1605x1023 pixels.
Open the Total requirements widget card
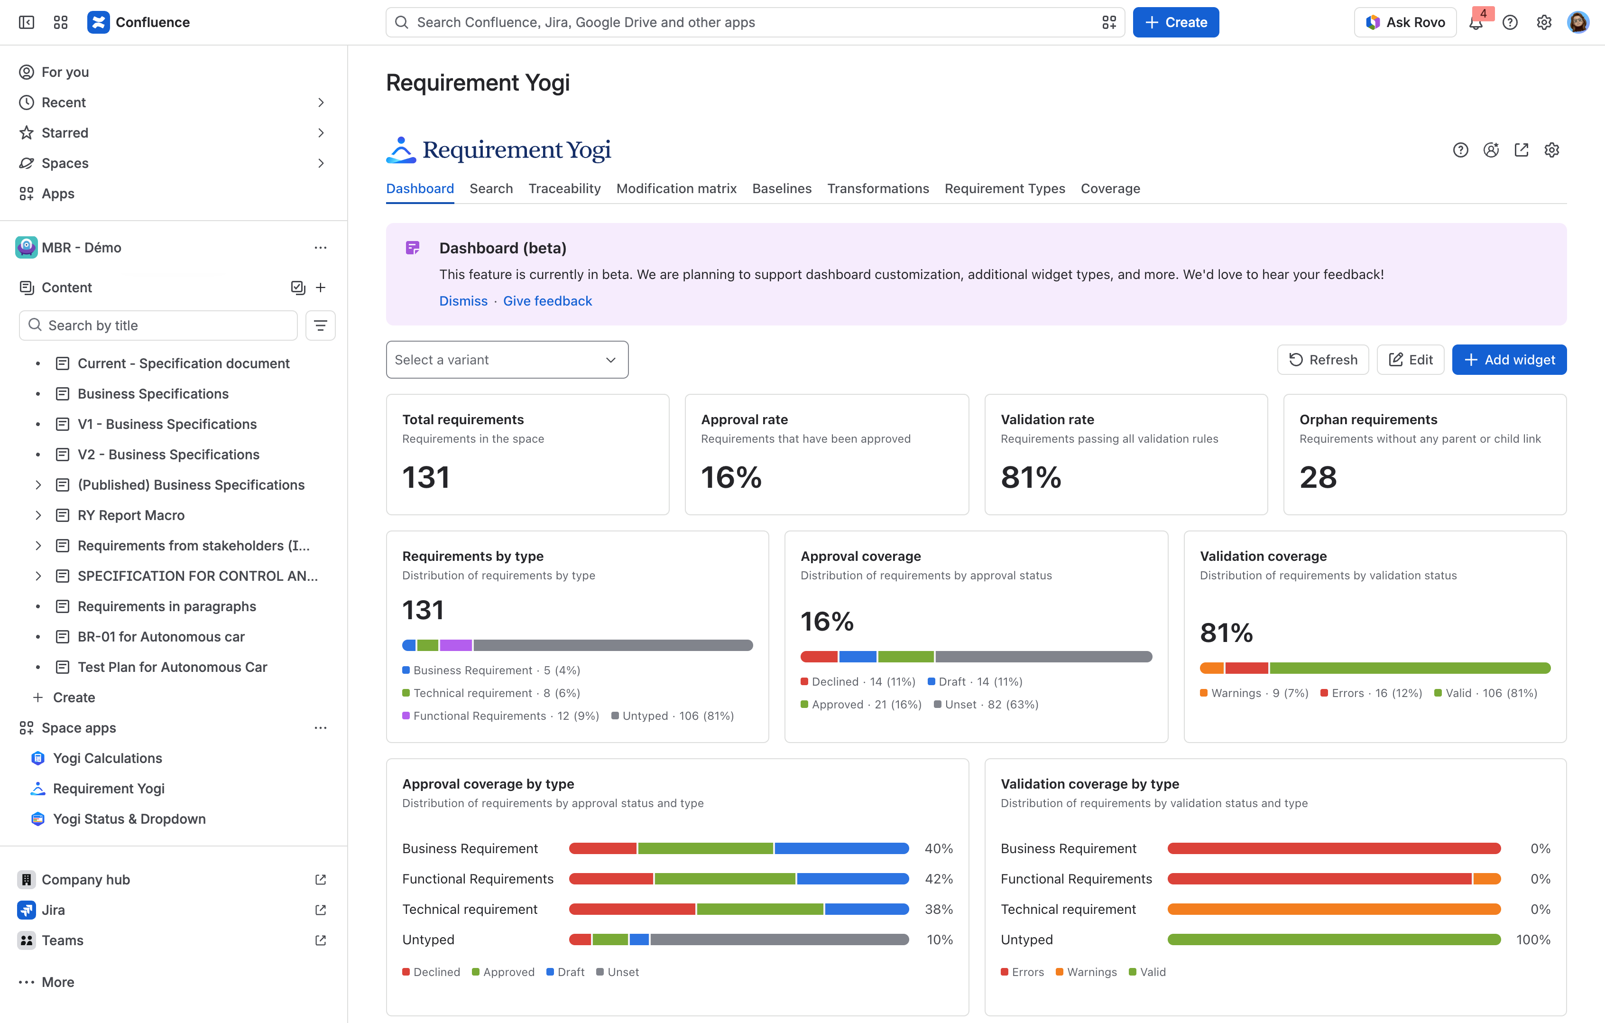pos(528,455)
